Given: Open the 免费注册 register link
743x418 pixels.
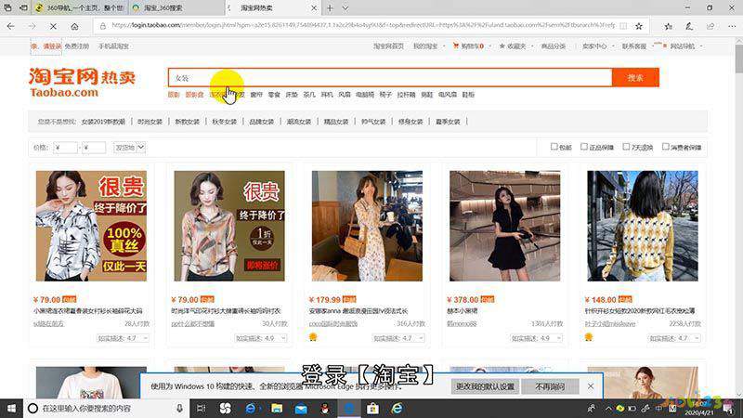Looking at the screenshot, I should 77,46.
